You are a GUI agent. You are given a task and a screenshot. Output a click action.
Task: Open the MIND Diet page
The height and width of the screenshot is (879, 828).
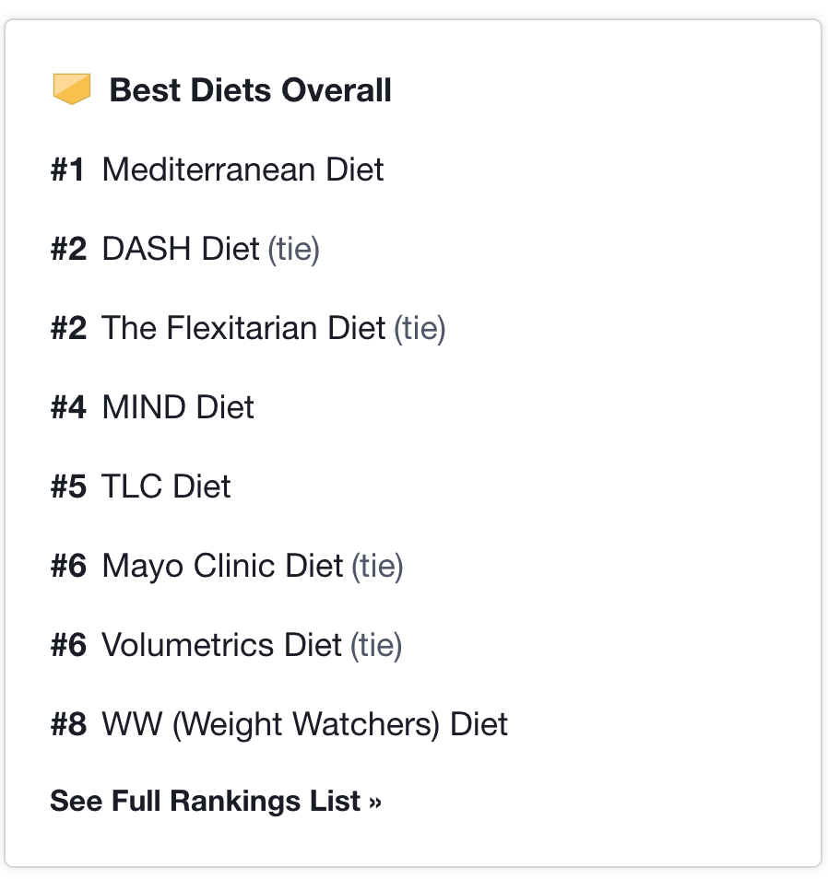[178, 407]
